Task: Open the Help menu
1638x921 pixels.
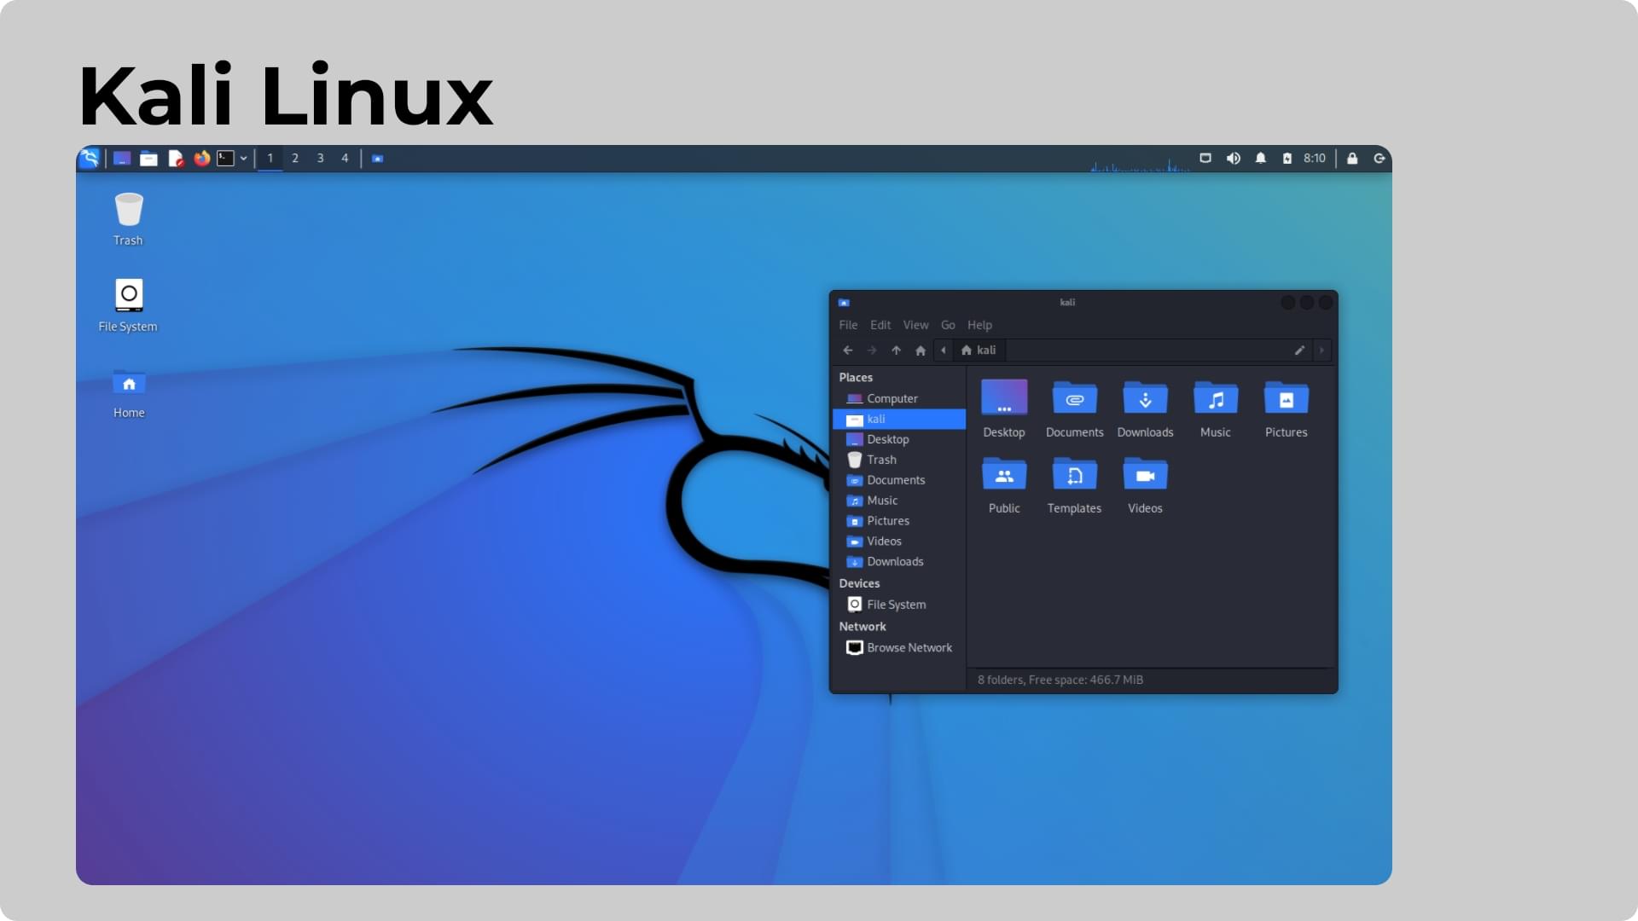Action: [979, 325]
